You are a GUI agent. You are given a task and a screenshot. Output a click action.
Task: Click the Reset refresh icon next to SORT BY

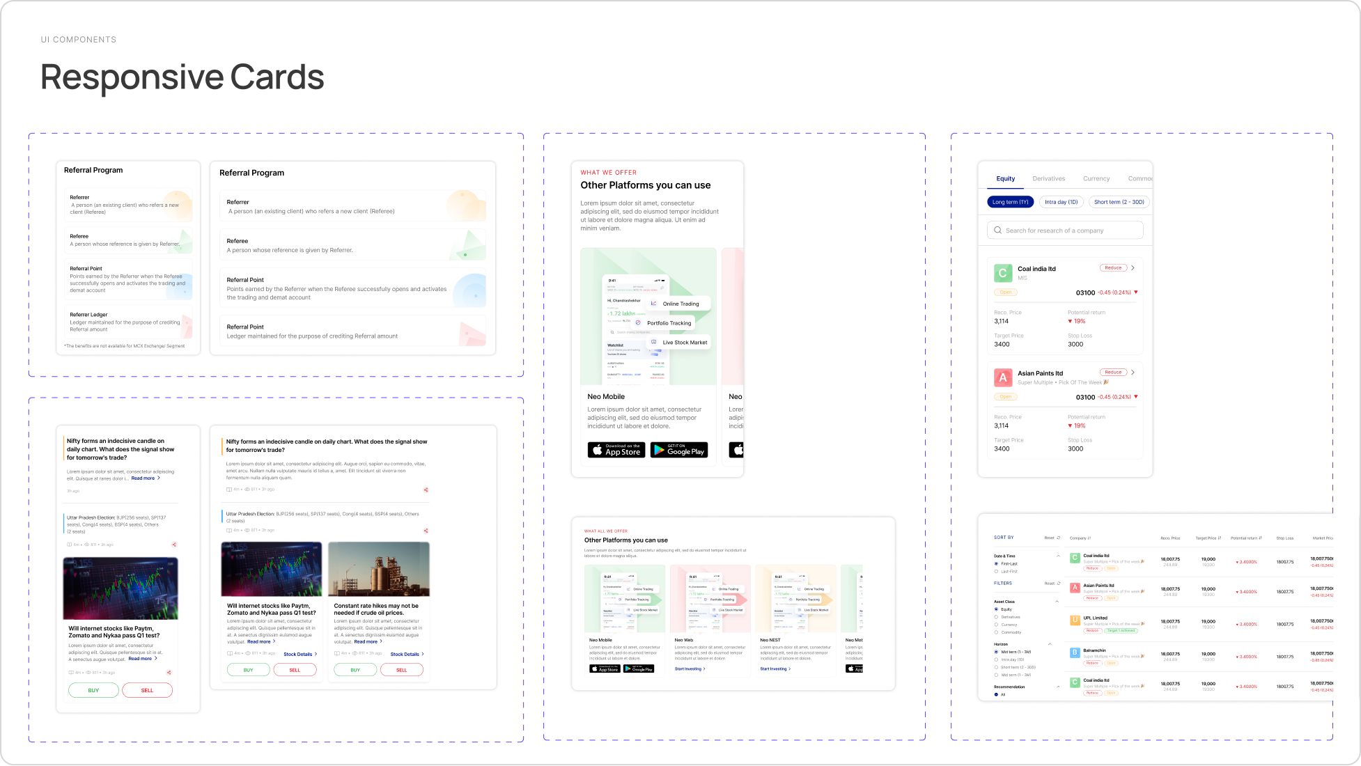(x=1059, y=538)
